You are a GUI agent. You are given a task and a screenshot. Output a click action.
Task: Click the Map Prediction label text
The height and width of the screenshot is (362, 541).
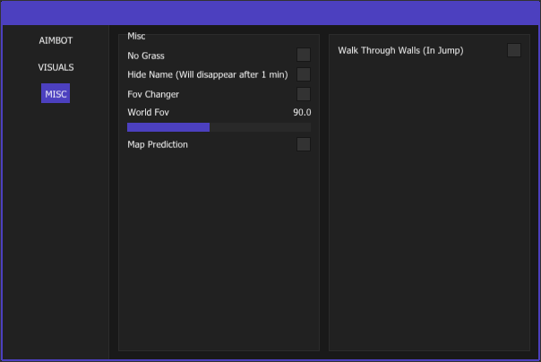click(158, 144)
